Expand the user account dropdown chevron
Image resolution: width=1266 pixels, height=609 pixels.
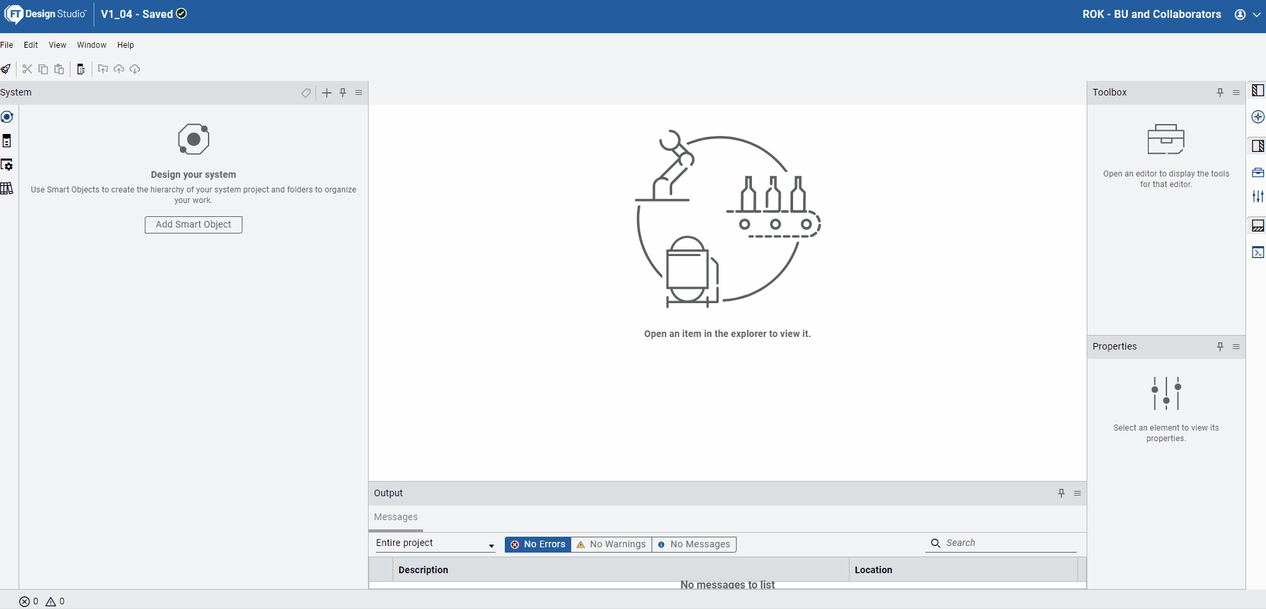[1257, 15]
